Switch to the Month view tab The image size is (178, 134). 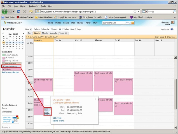tap(44, 33)
